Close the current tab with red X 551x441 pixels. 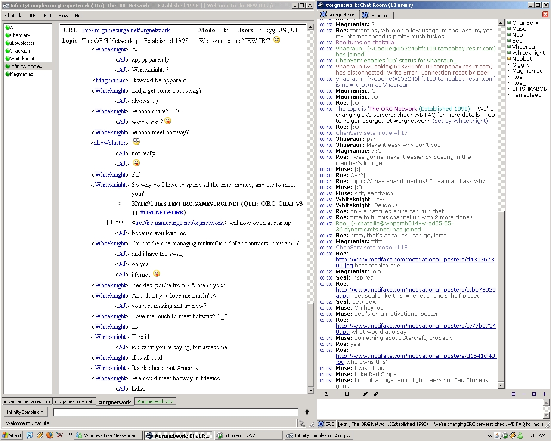(545, 14)
